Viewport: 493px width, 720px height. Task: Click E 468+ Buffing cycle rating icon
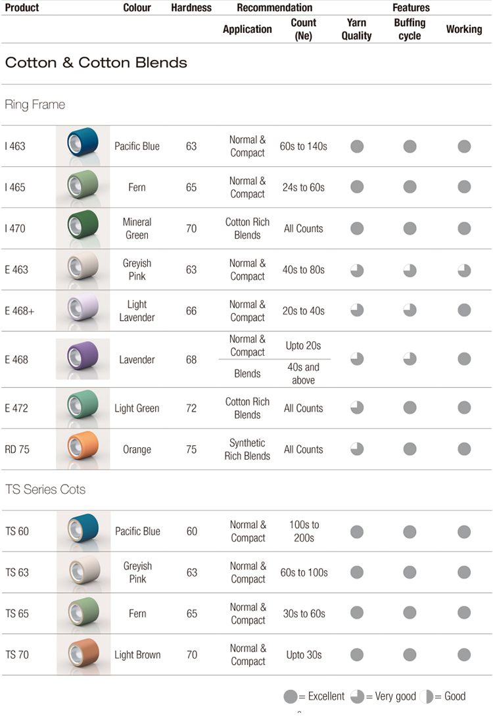click(x=410, y=310)
